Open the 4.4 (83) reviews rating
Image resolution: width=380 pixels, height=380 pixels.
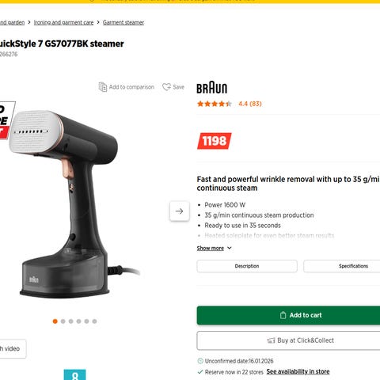[x=250, y=104]
